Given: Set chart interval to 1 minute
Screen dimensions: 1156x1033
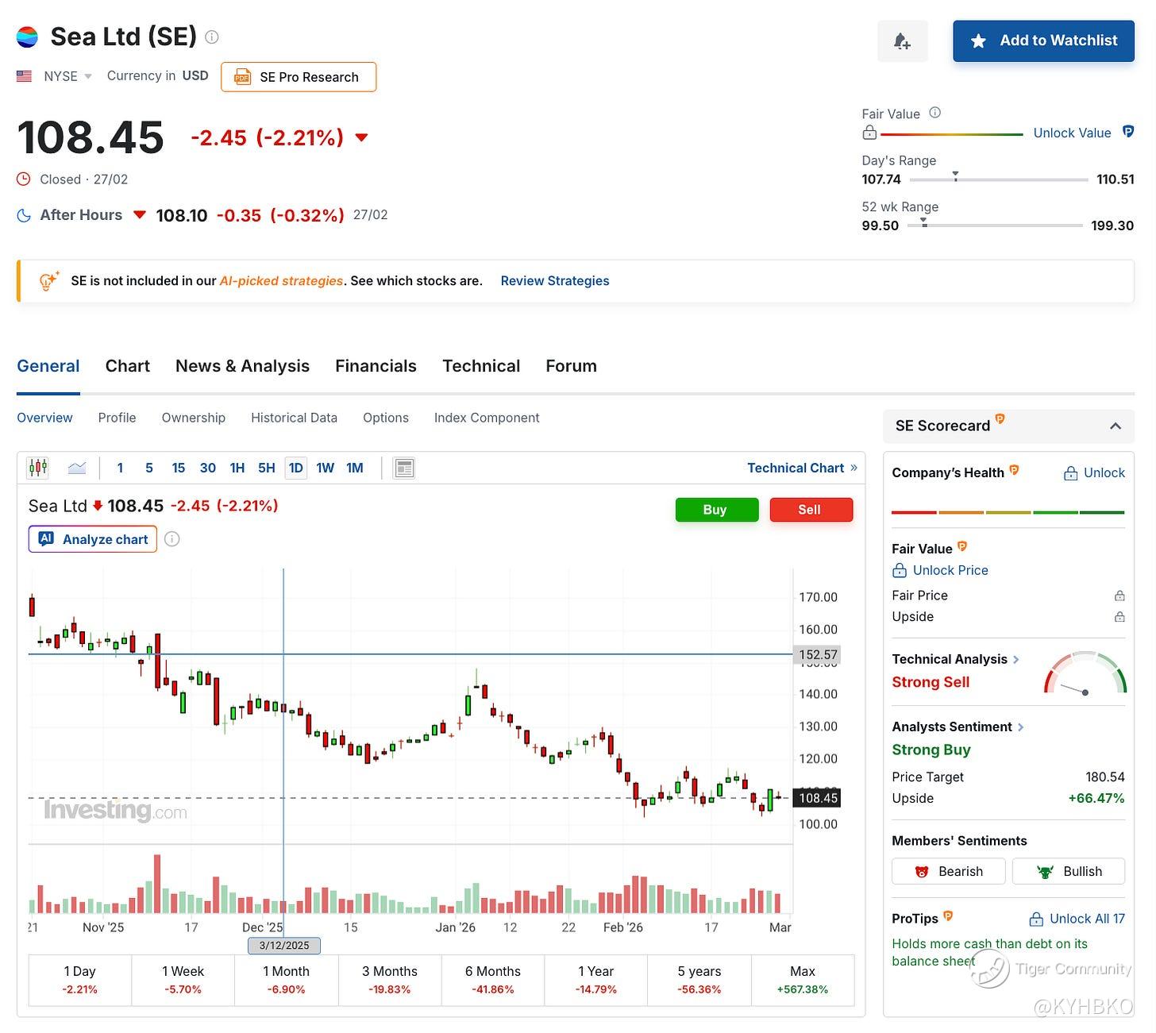Looking at the screenshot, I should pos(120,468).
